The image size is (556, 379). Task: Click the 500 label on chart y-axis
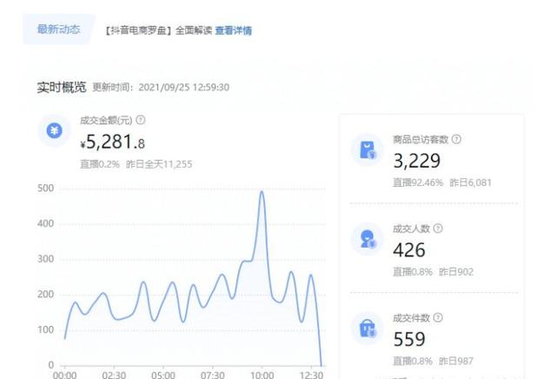(45, 188)
